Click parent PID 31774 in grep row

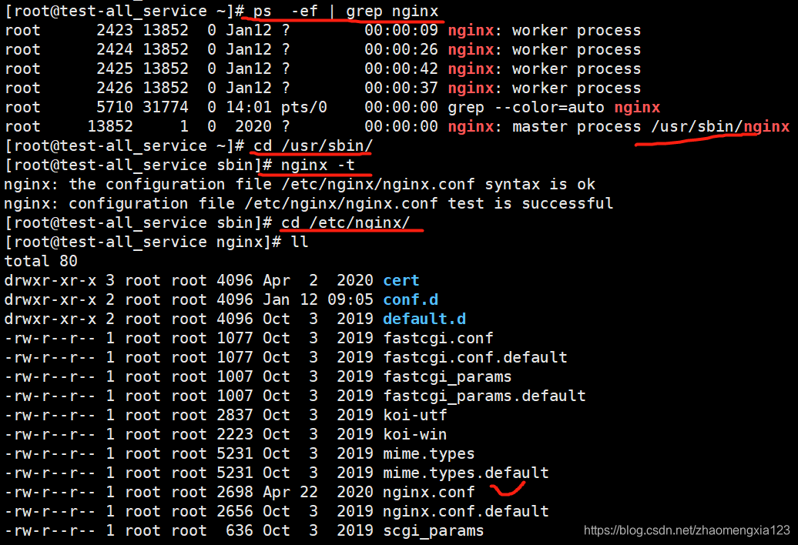click(x=166, y=108)
